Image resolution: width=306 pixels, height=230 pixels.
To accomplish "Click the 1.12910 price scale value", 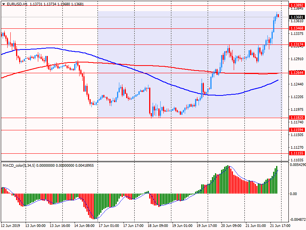I will point(297,59).
